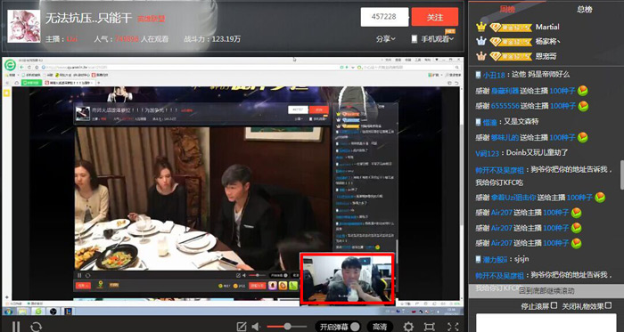Switch to the 周榜 tab
This screenshot has height=332, width=624.
[x=507, y=9]
